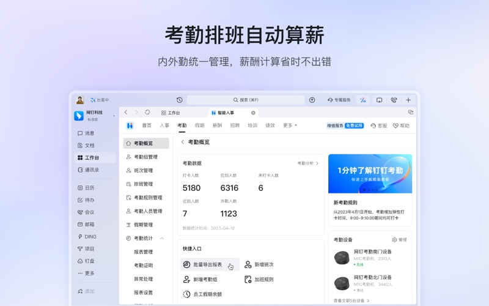
Task: Open the history clock icon beside search
Action: point(179,100)
